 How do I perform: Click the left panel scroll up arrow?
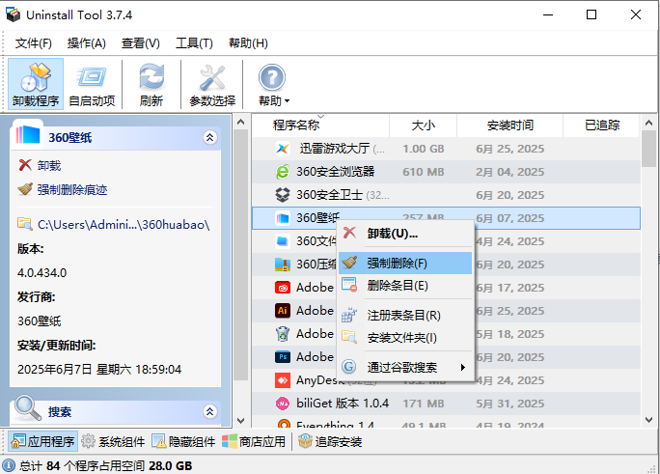[x=241, y=122]
